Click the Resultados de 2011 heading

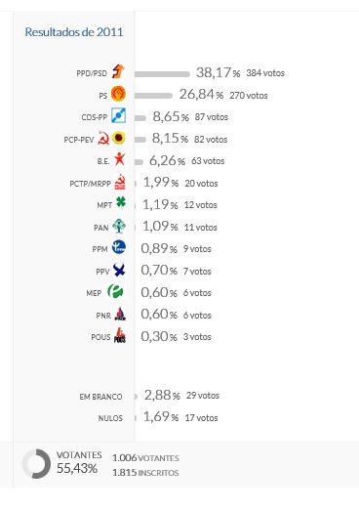pyautogui.click(x=74, y=32)
